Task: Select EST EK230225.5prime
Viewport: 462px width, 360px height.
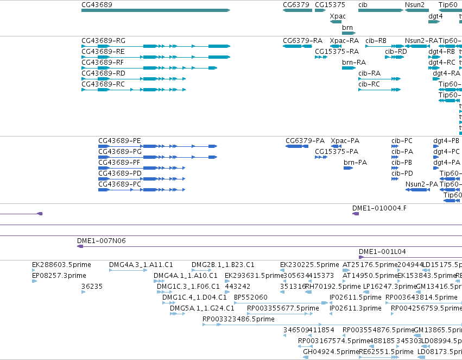Action: pos(282,270)
